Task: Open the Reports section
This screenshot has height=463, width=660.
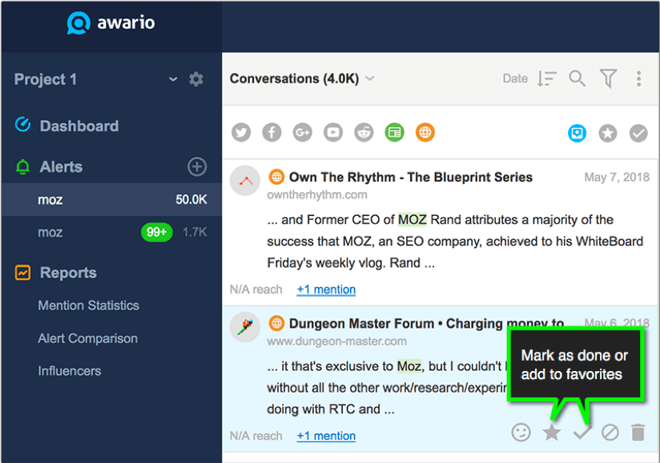Action: pos(68,273)
